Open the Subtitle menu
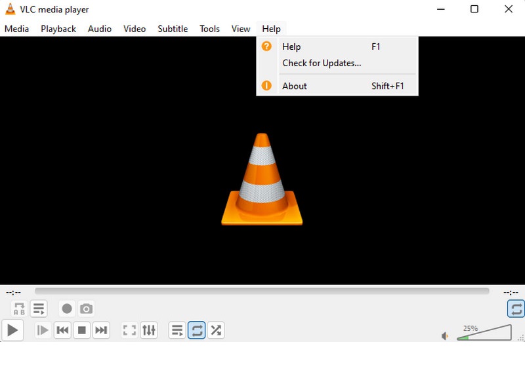This screenshot has width=525, height=380. point(173,29)
